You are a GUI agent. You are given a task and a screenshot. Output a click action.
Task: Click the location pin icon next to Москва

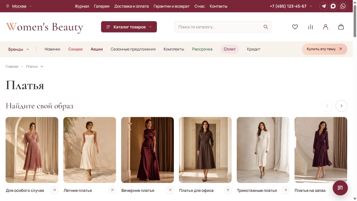point(8,6)
